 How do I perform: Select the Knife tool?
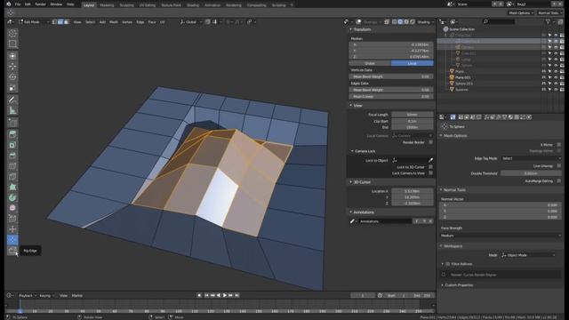pyautogui.click(x=12, y=176)
